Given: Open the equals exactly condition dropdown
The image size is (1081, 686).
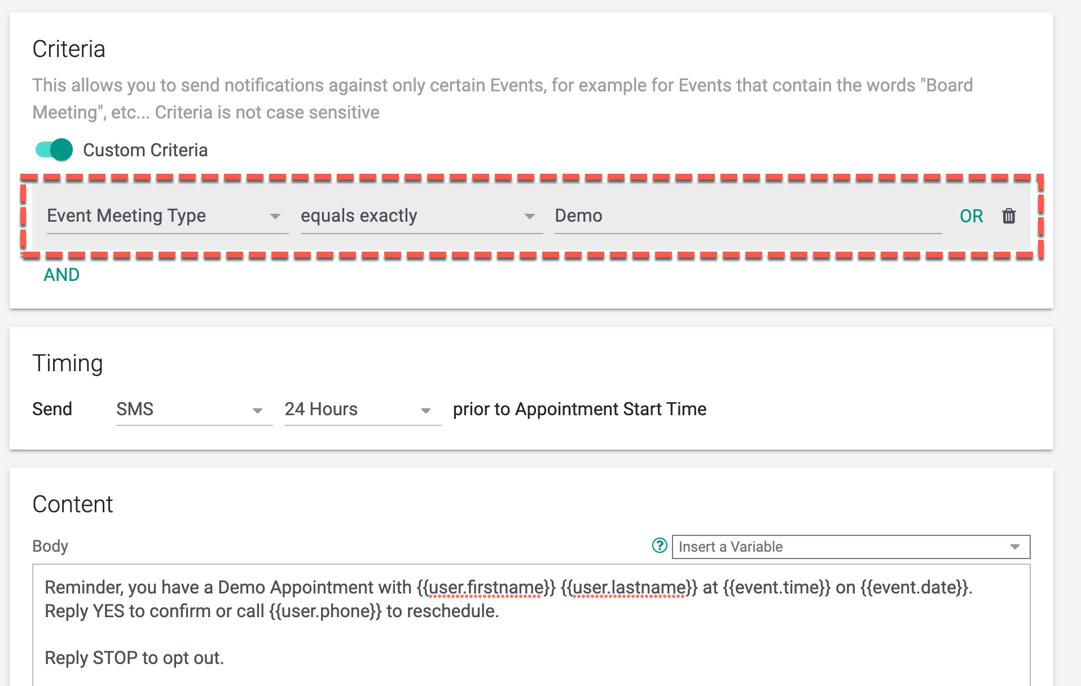Looking at the screenshot, I should click(418, 216).
